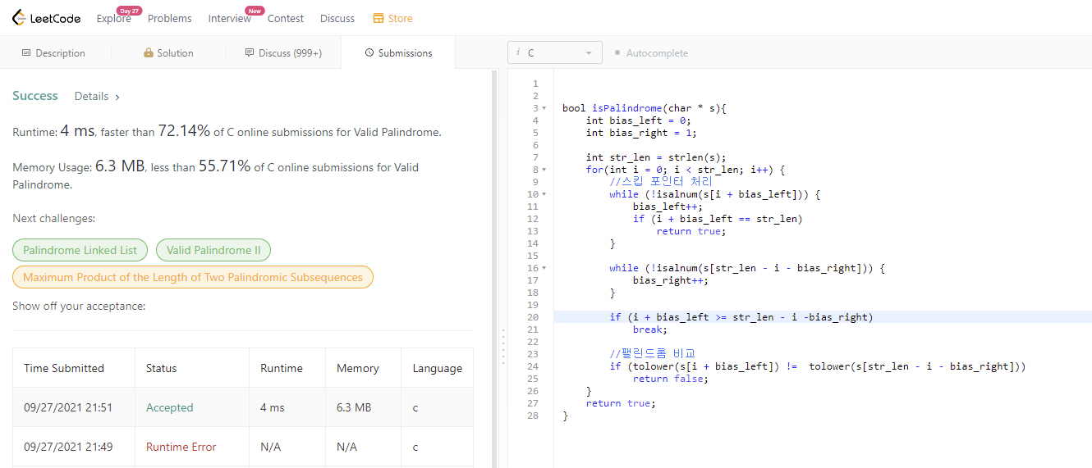Open the Explore menu
Viewport: 1092px width, 468px height.
(113, 18)
